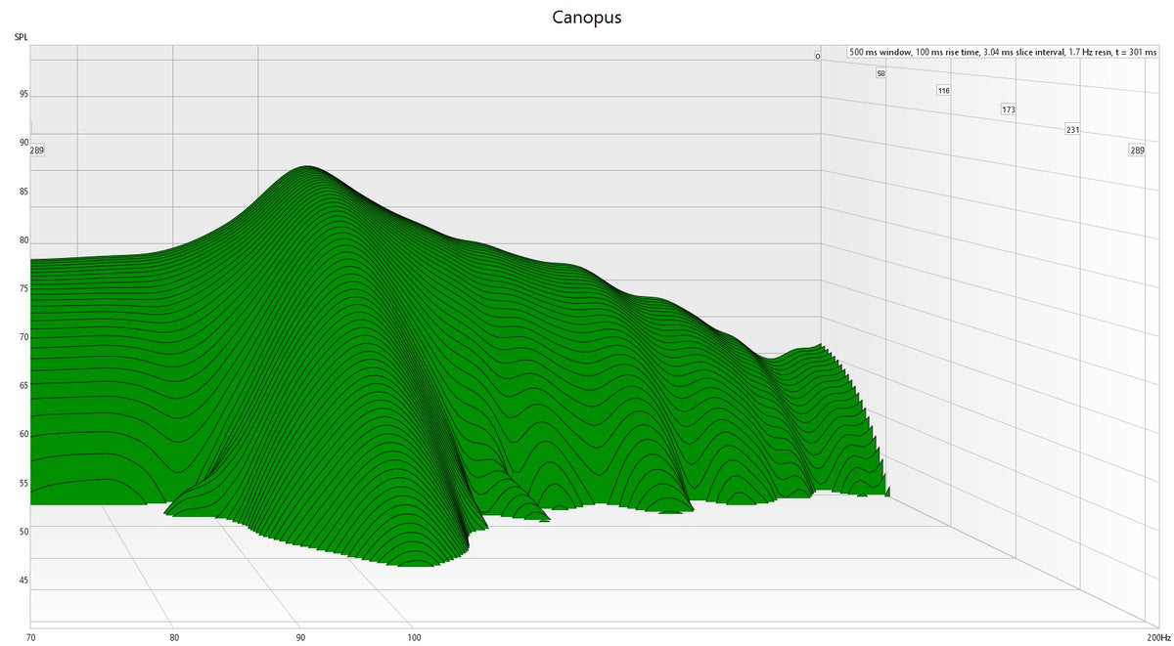This screenshot has height=646, width=1174.
Task: Click the 70 Hz frequency label
Action: coord(32,637)
